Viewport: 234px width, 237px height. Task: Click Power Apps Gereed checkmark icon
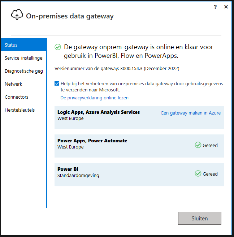click(x=198, y=145)
